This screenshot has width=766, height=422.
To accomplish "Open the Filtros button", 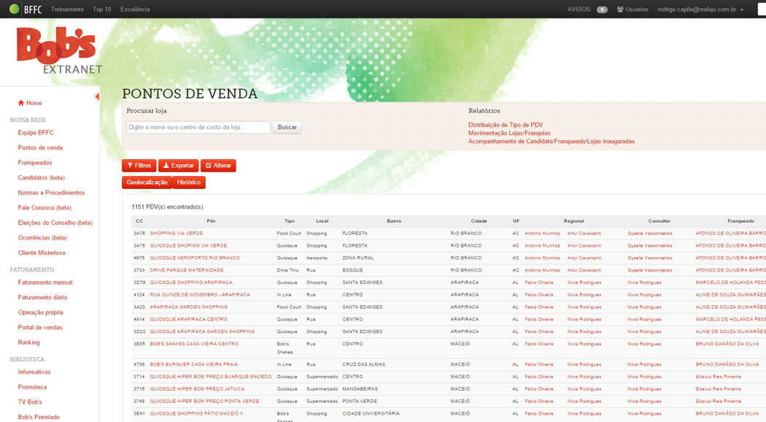I will (139, 165).
